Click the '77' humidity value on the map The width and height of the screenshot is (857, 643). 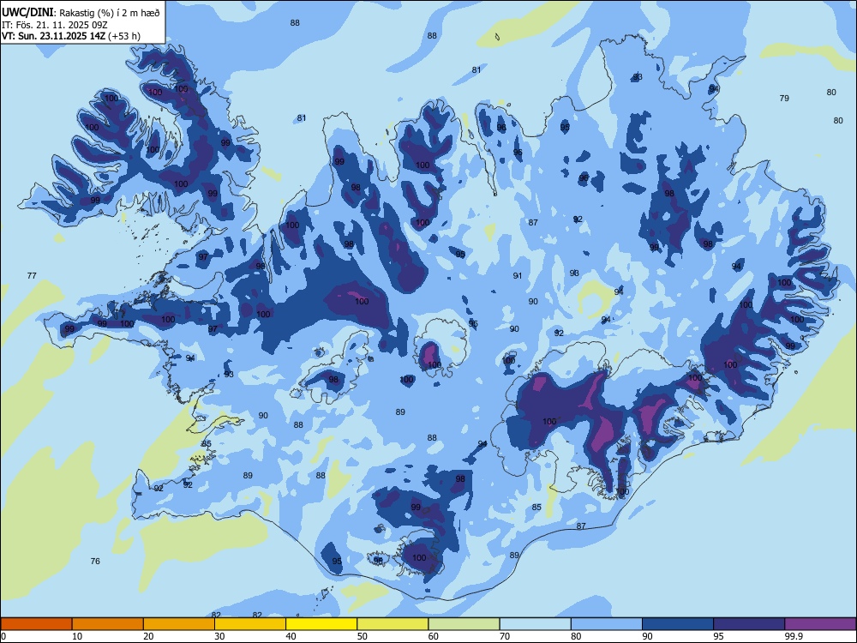[x=32, y=275]
